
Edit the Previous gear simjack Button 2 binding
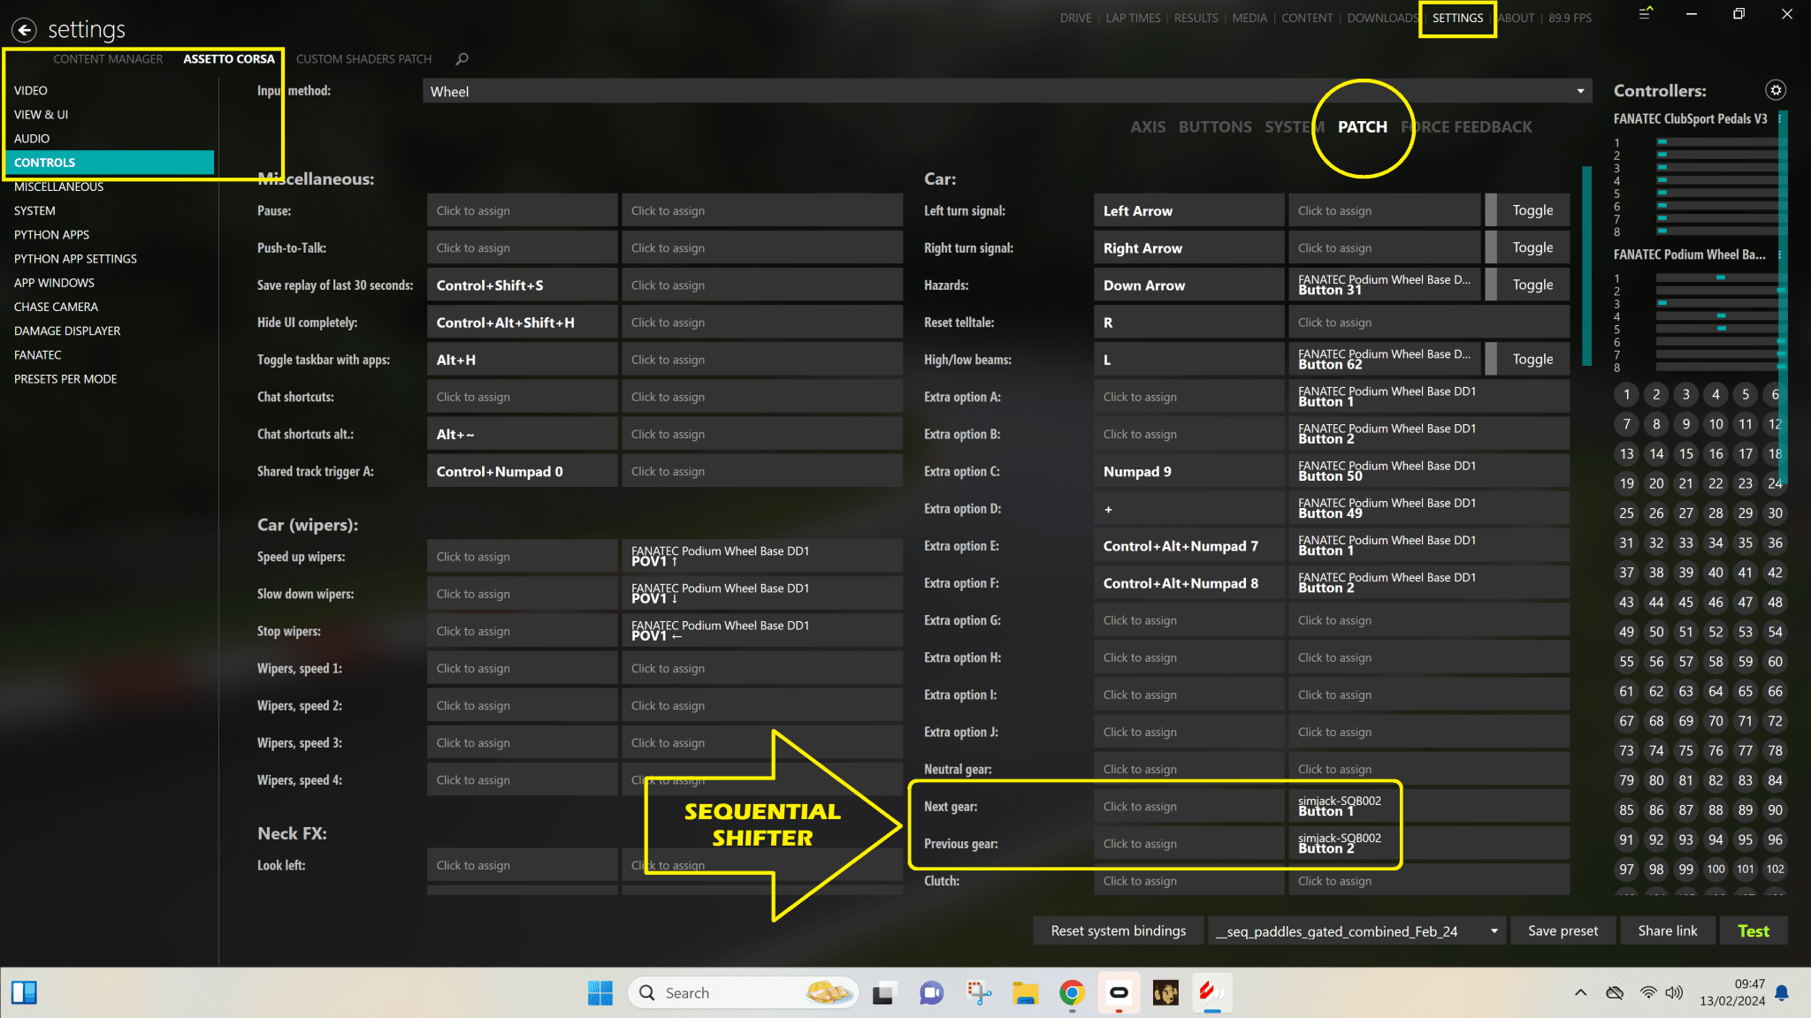click(x=1428, y=843)
